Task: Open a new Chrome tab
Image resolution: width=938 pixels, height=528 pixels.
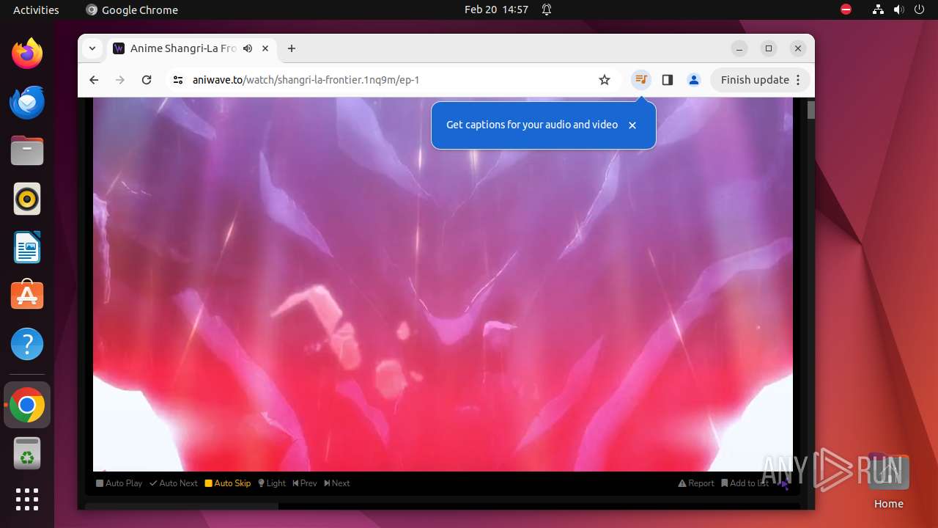Action: point(292,48)
